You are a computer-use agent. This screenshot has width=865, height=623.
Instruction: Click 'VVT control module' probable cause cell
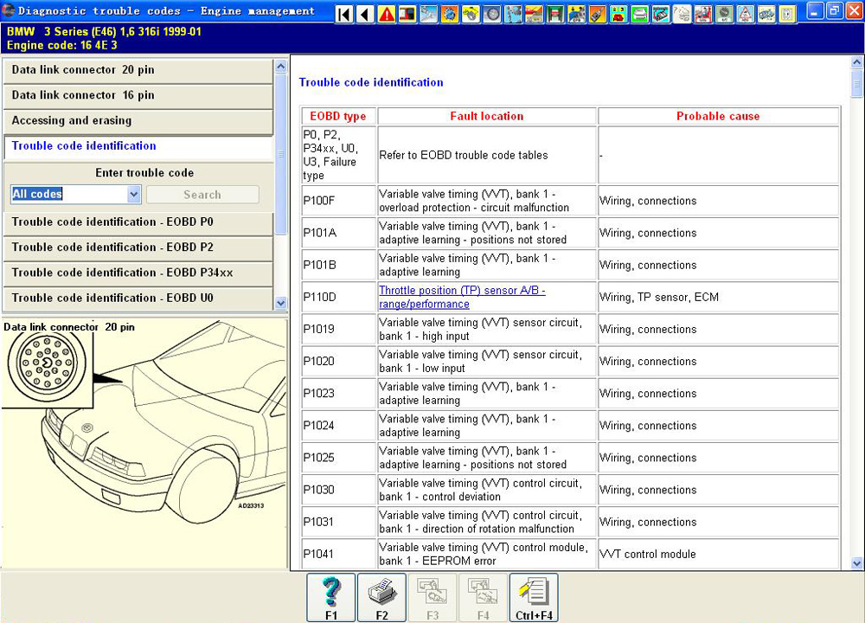click(718, 554)
